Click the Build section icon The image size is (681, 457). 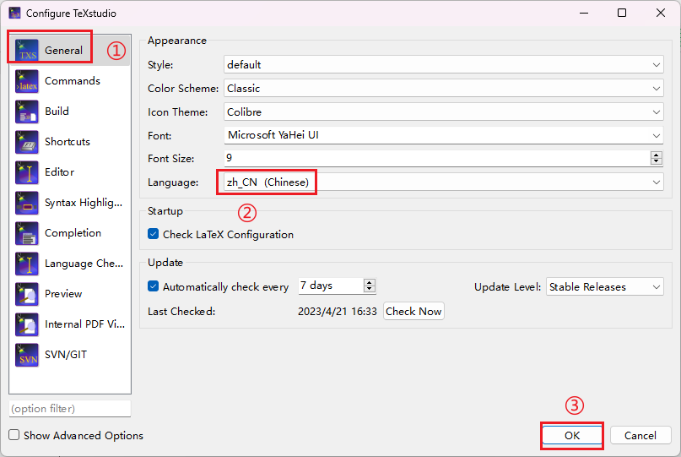coord(27,112)
